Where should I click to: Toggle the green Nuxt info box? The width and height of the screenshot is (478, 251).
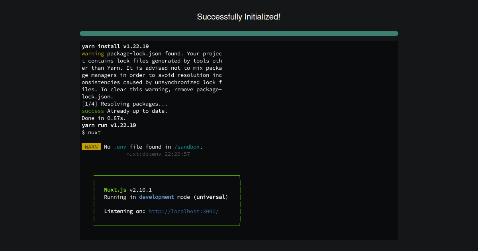pos(167,200)
